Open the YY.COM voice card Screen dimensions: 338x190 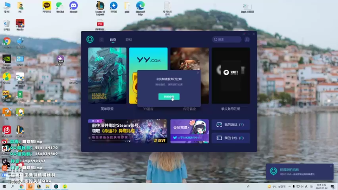pos(148,59)
